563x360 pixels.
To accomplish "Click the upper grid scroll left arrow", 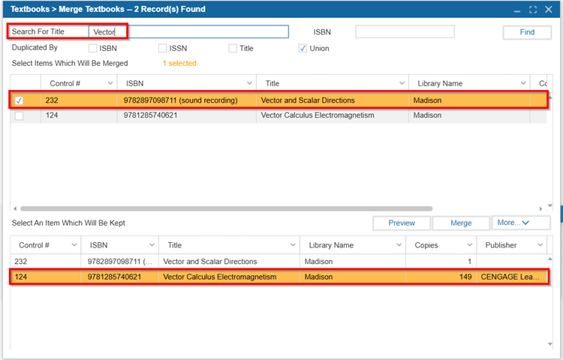I will (x=15, y=208).
